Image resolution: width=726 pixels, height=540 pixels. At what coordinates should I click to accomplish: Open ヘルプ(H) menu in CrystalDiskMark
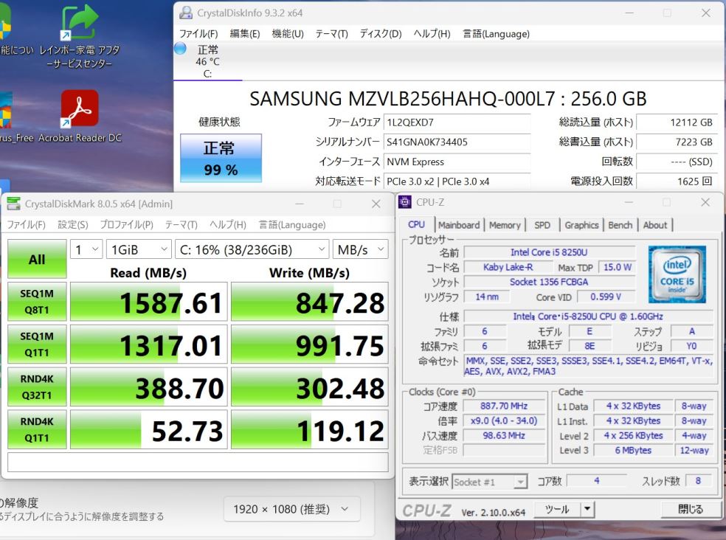228,224
